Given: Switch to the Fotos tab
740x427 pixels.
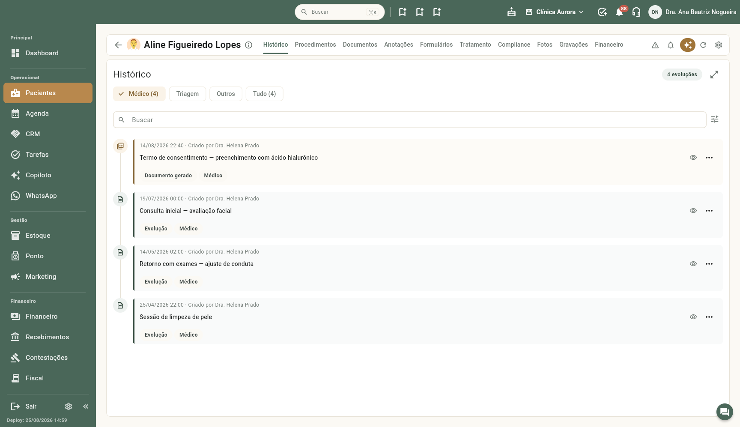Looking at the screenshot, I should click(x=545, y=45).
